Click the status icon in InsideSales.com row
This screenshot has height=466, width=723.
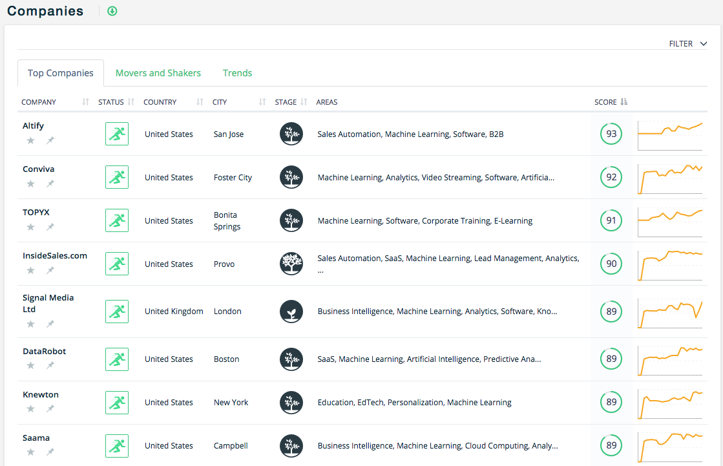coord(117,264)
